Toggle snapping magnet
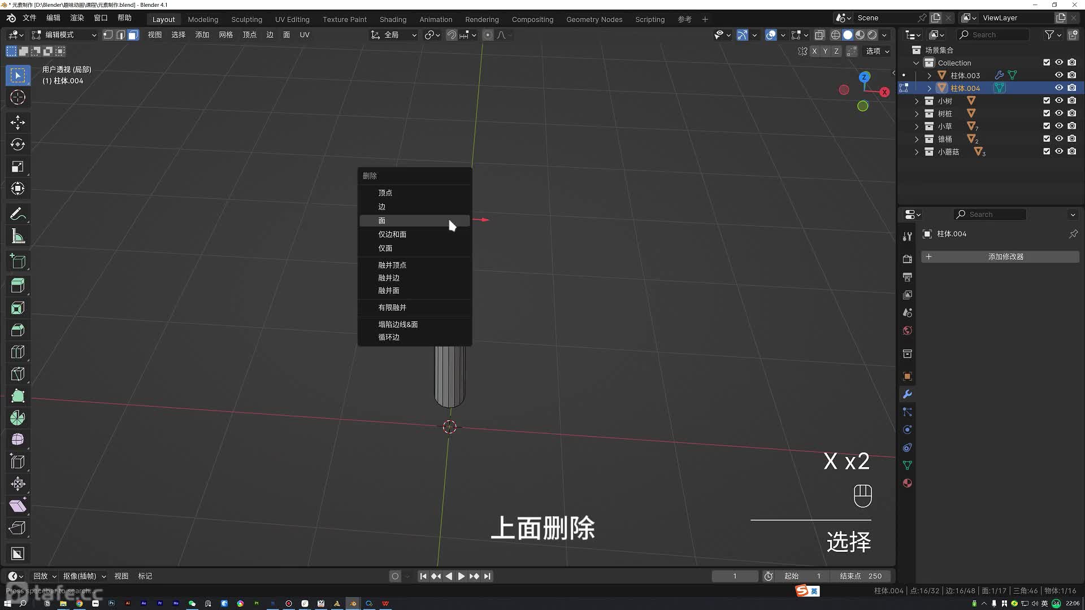Image resolution: width=1085 pixels, height=610 pixels. coord(452,35)
